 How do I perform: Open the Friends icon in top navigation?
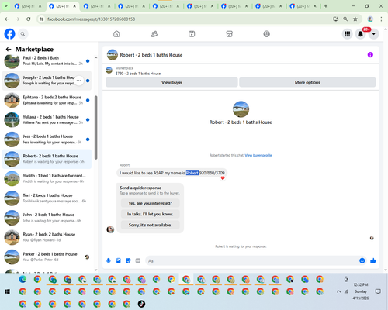pos(154,34)
